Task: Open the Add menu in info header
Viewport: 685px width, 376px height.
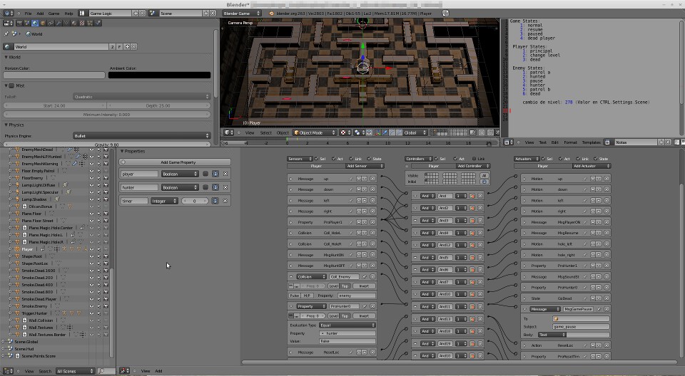Action: click(40, 14)
